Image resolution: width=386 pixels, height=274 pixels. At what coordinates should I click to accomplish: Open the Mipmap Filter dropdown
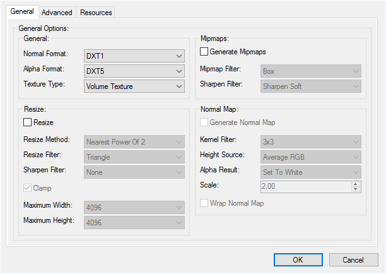(310, 71)
